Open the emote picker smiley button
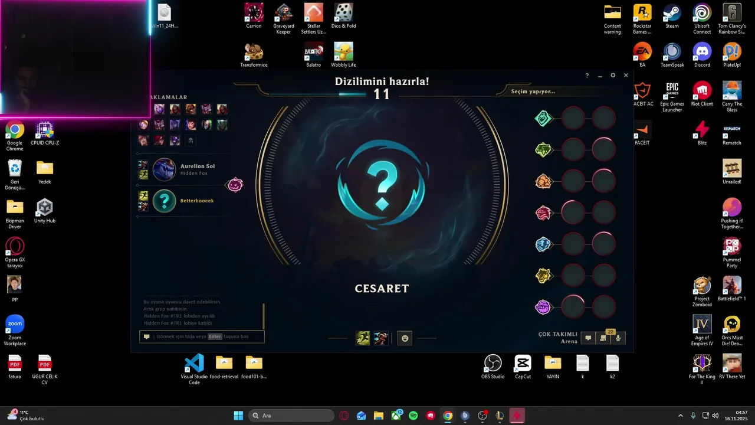The width and height of the screenshot is (755, 425). pyautogui.click(x=405, y=338)
